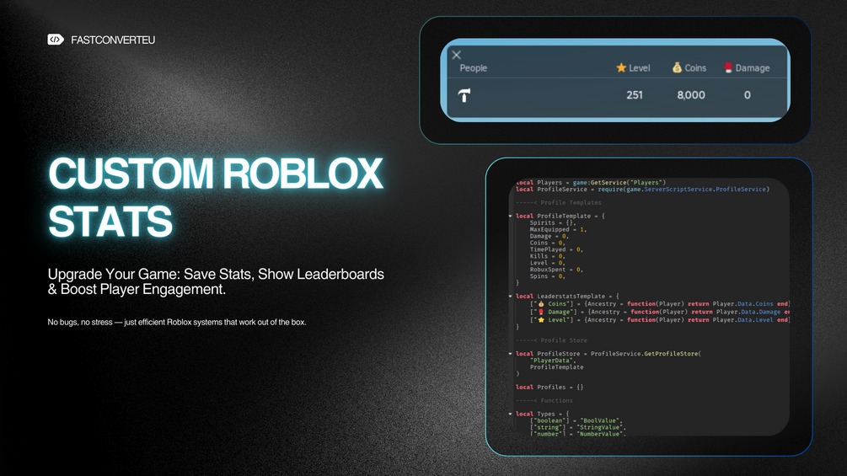Click the 'Damage = 0' code line
Viewport: 847px width, 476px height.
coord(549,237)
